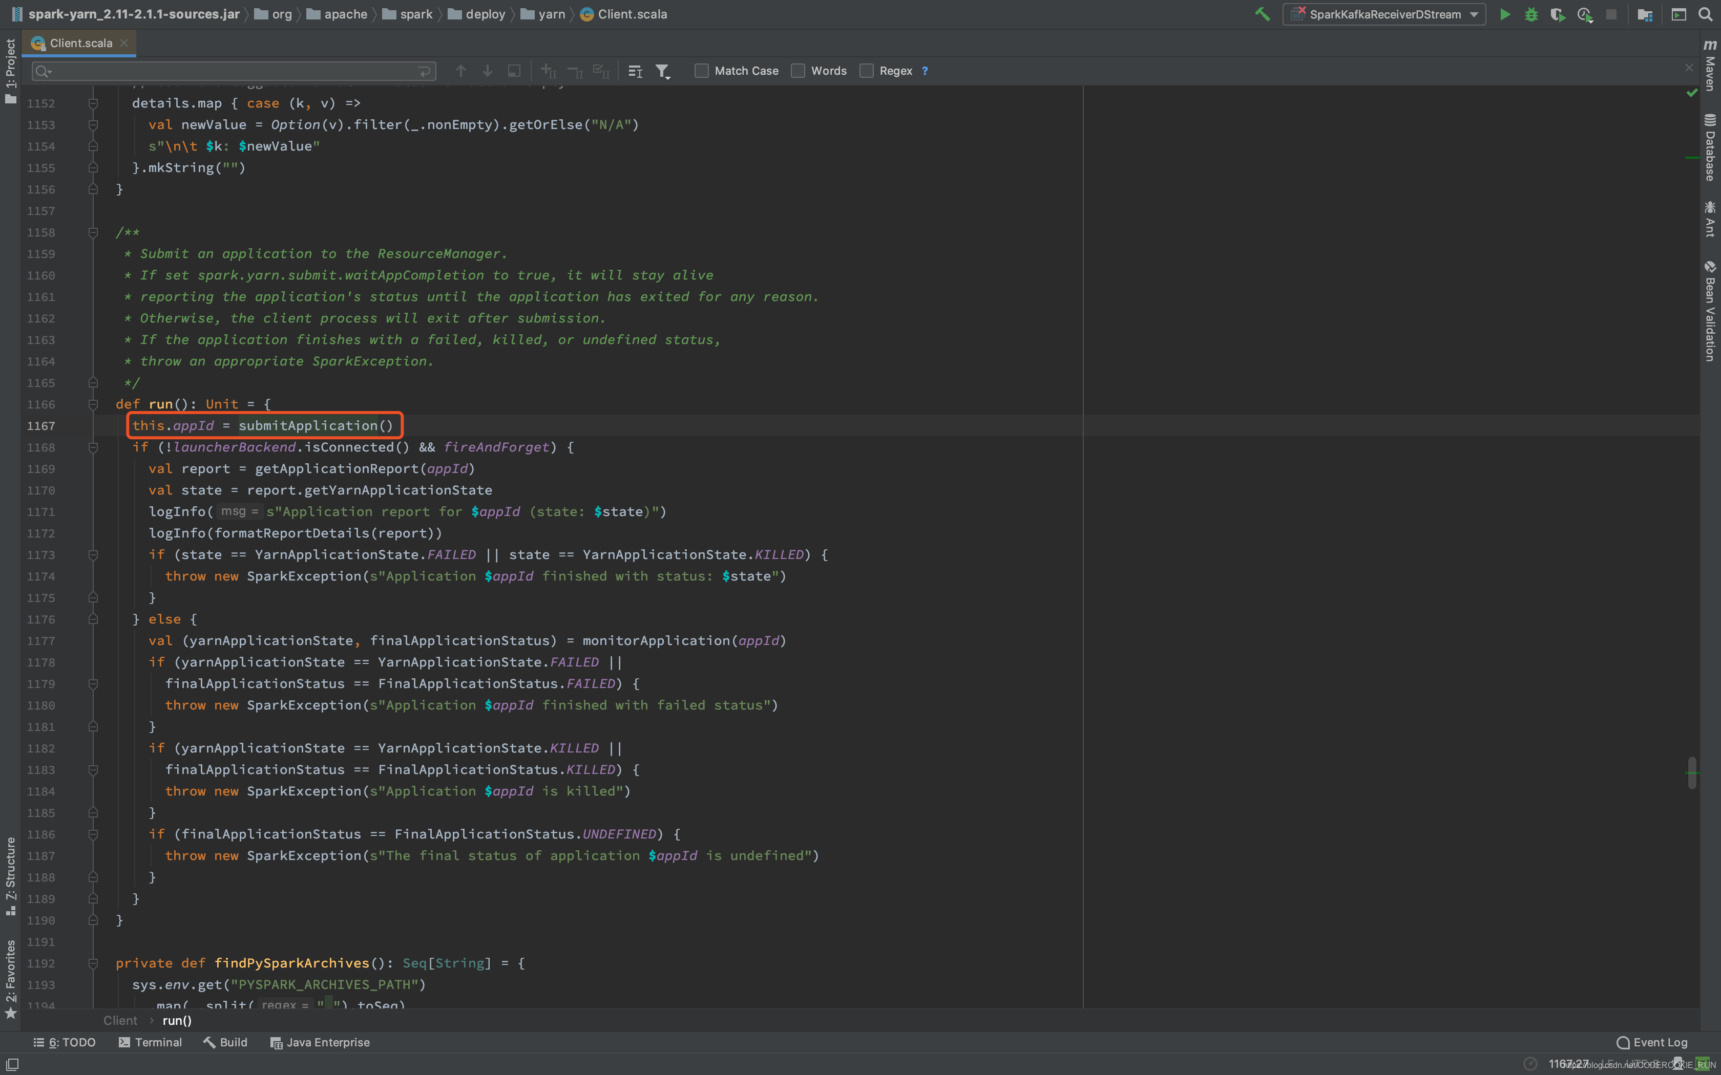Viewport: 1721px width, 1075px height.
Task: Click the filter icon in the search toolbar
Action: 665,71
